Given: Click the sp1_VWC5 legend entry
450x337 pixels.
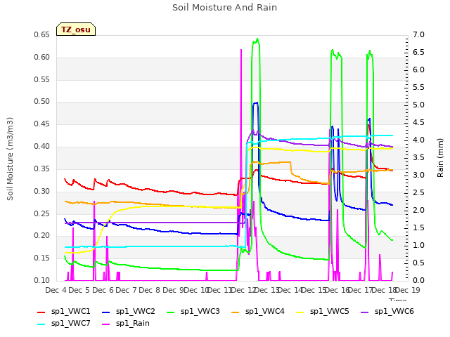Looking at the screenshot, I should pyautogui.click(x=323, y=312).
